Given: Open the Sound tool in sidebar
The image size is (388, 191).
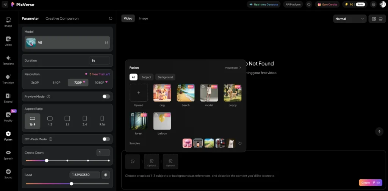Looking at the screenshot, I should (x=8, y=174).
